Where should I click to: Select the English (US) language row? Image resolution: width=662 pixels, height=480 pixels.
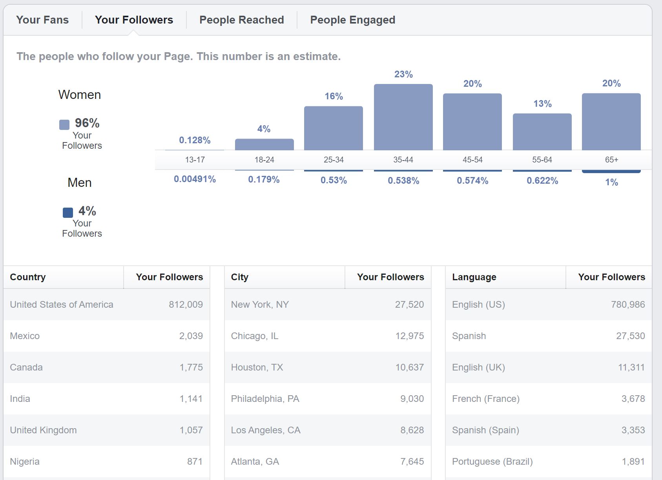(549, 305)
